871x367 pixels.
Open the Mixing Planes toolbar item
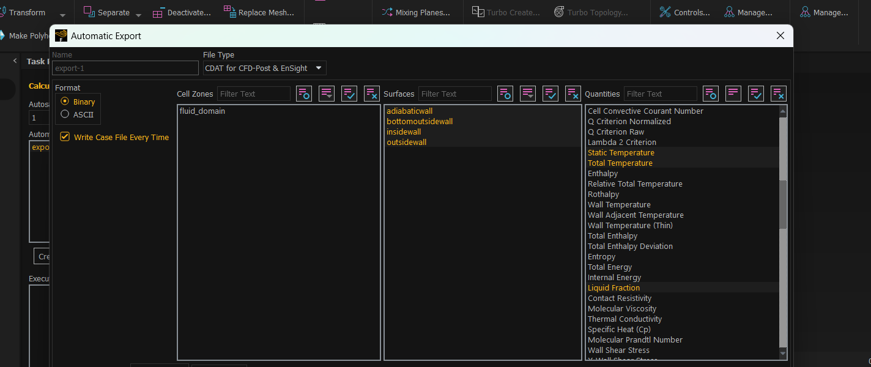[416, 12]
